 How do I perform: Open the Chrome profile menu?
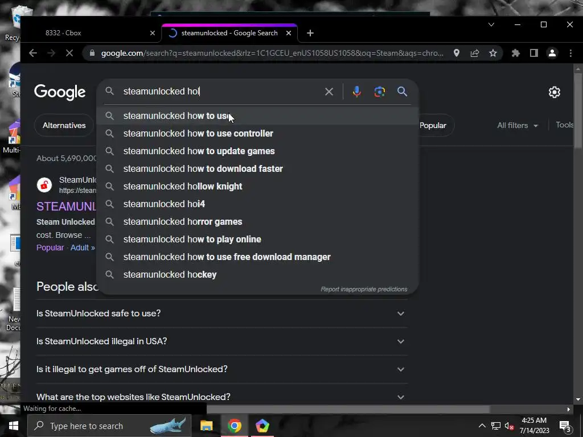pyautogui.click(x=552, y=53)
